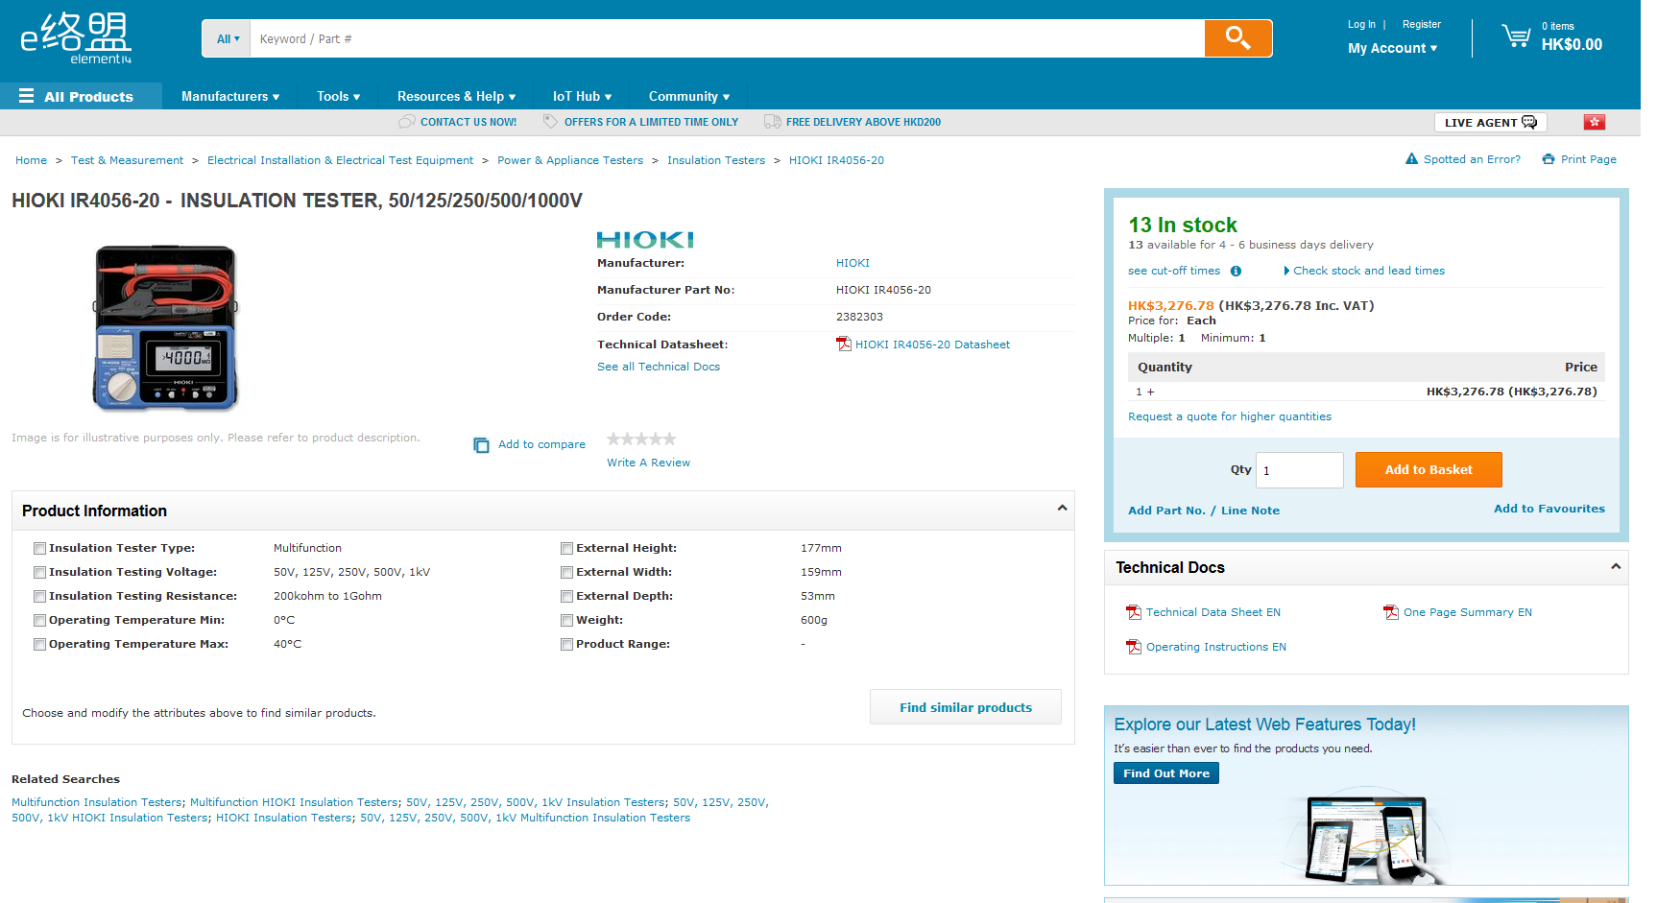Screen dimensions: 1657x903
Task: Open the Resources & Help menu
Action: tap(456, 96)
